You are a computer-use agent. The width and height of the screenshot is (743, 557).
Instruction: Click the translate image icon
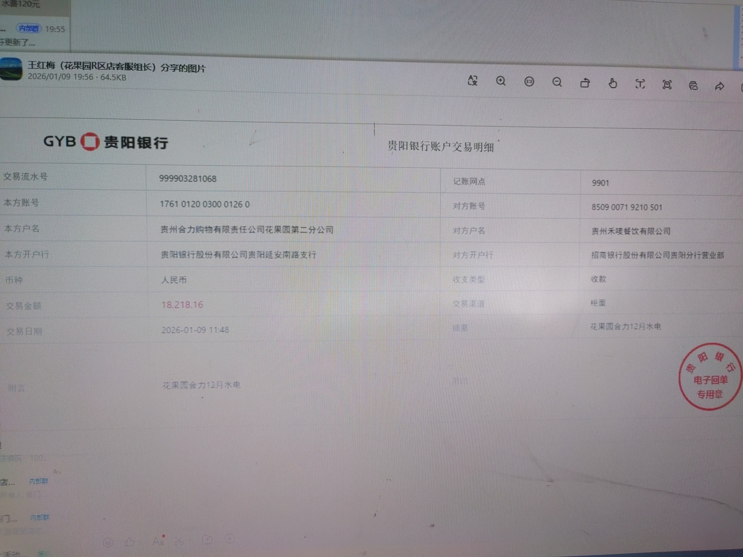[x=473, y=80]
